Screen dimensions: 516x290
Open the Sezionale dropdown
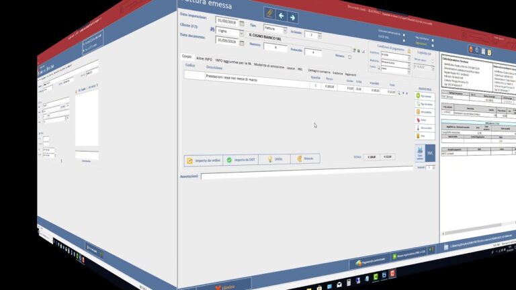click(319, 36)
